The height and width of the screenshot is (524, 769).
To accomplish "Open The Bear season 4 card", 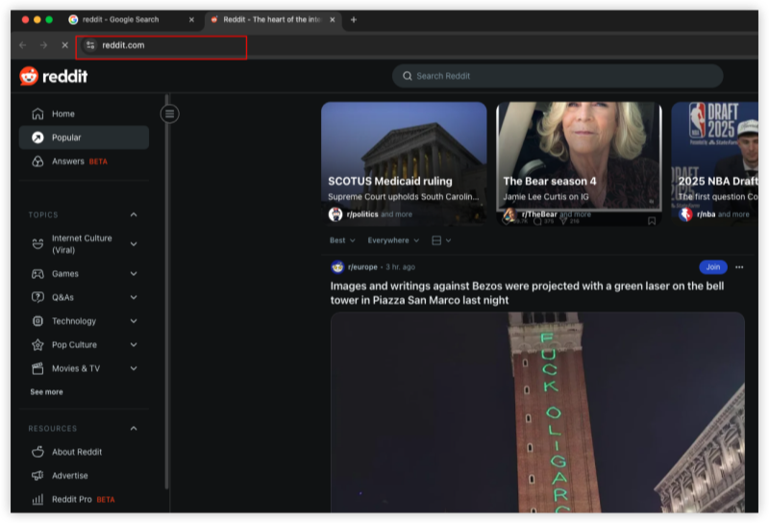I will click(580, 163).
